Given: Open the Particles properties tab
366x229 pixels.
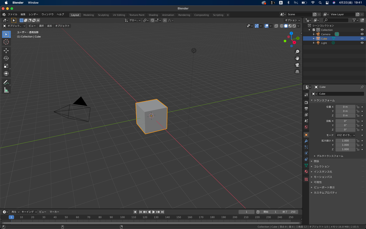Looking at the screenshot, I should click(306, 147).
